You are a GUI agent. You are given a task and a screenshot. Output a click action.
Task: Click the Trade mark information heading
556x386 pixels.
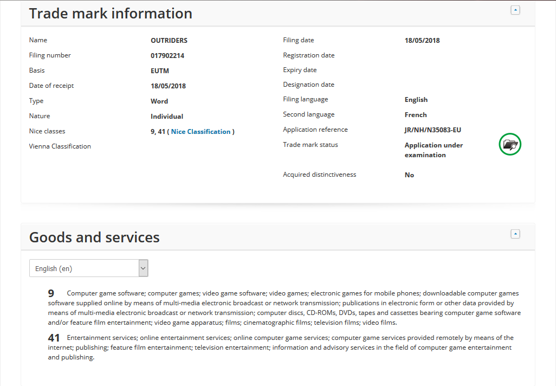click(x=111, y=14)
